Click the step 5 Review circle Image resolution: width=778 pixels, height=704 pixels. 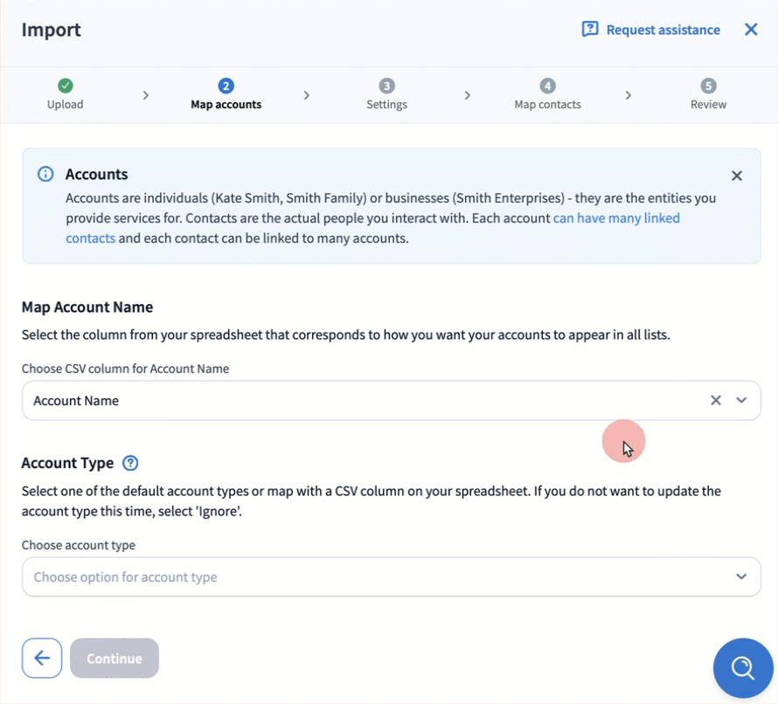coord(708,86)
